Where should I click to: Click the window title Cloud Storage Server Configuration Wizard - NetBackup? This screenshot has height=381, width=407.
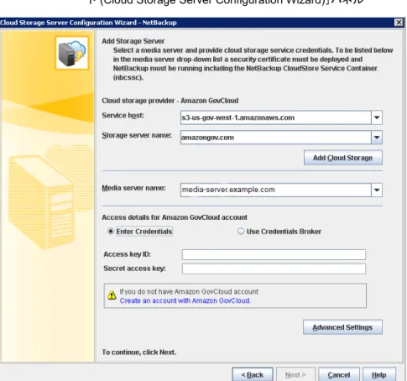click(88, 23)
